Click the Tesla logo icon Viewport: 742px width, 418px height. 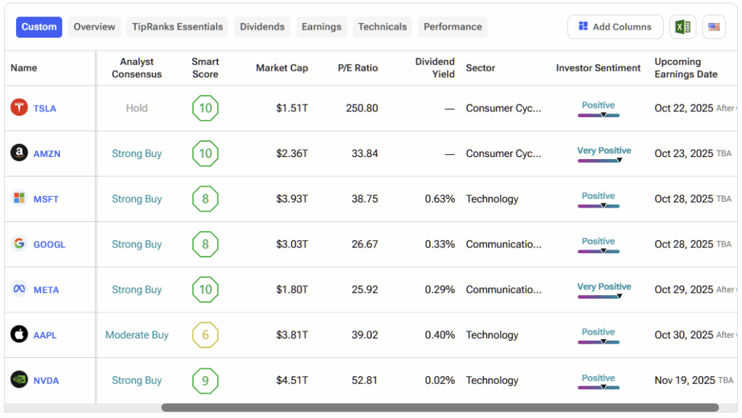[19, 108]
